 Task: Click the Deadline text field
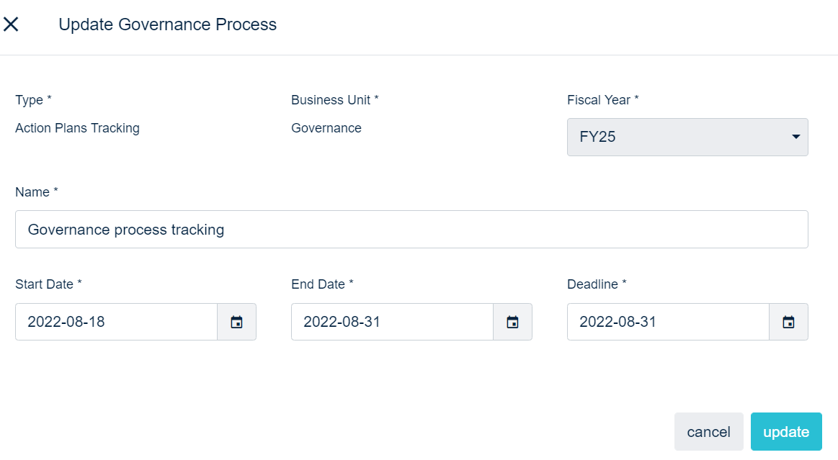(668, 322)
